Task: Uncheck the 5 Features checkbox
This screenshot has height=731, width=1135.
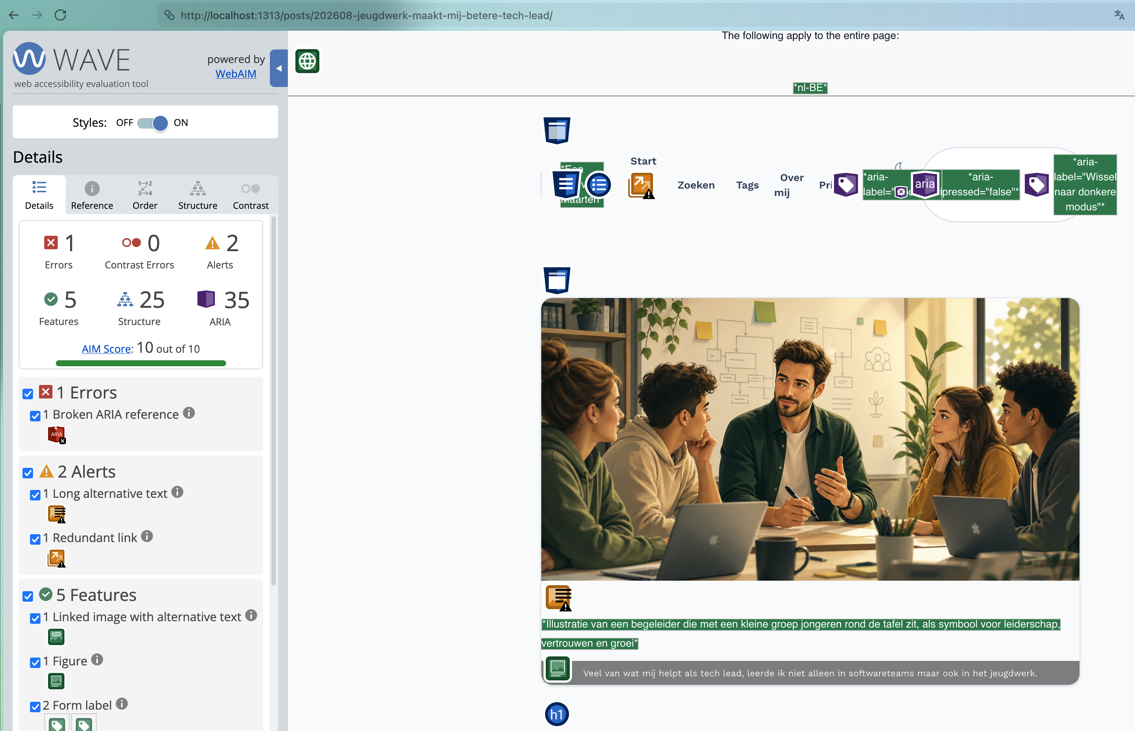Action: [28, 597]
